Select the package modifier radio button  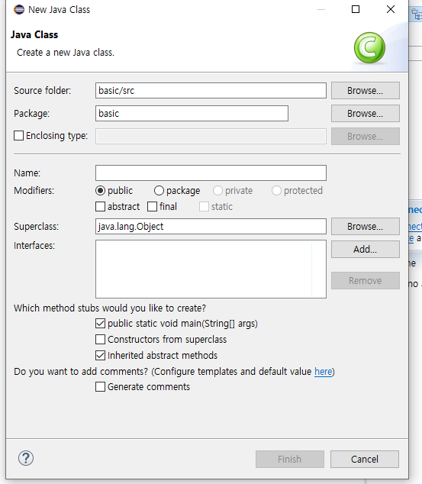tap(159, 191)
